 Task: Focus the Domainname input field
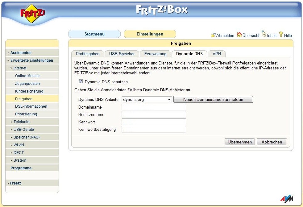[154, 107]
